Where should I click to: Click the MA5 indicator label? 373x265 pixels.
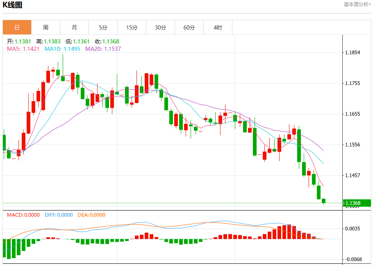[23, 49]
